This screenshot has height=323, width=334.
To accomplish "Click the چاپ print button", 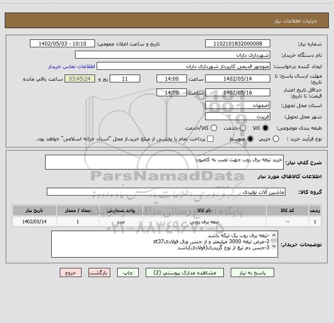I will (x=128, y=273).
